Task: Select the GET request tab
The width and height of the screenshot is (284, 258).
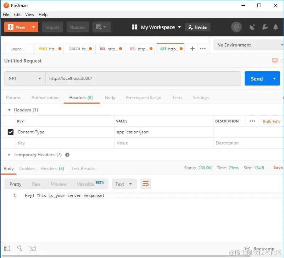Action: point(170,49)
